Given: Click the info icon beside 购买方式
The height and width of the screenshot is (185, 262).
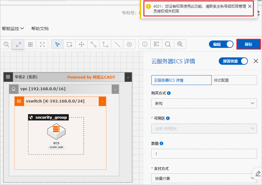Looking at the screenshot, I should (x=169, y=93).
